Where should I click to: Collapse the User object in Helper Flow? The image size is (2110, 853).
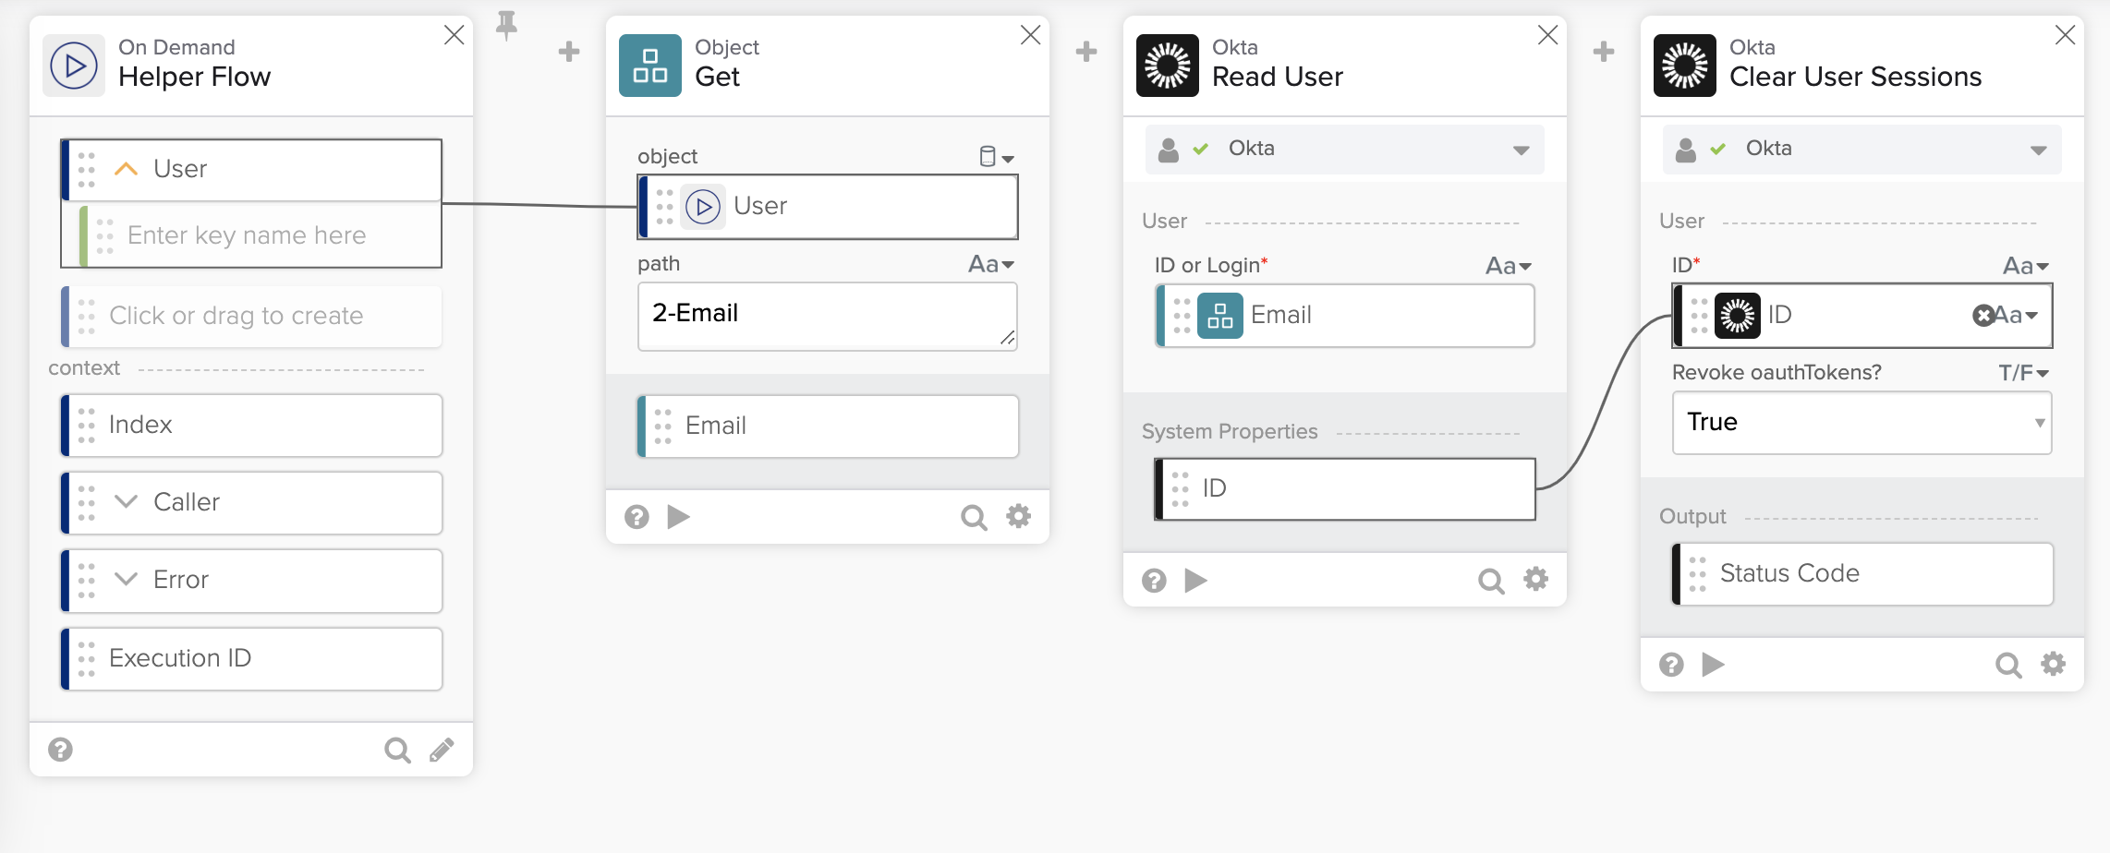coord(126,169)
